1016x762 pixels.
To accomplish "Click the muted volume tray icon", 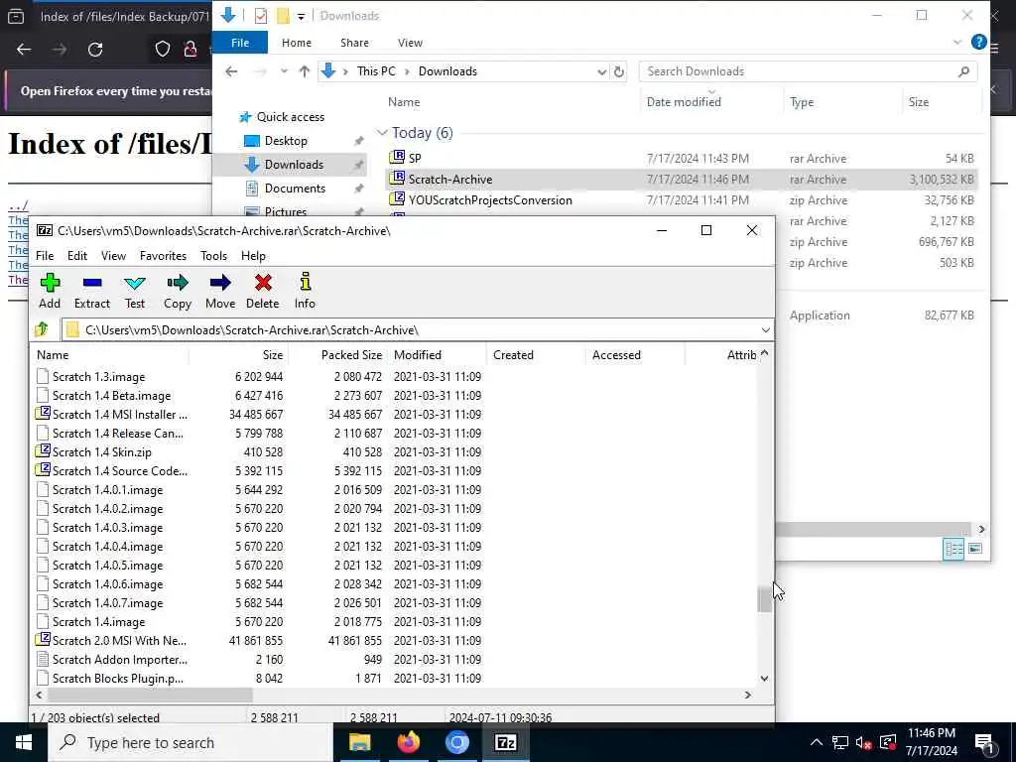I will coord(863,742).
